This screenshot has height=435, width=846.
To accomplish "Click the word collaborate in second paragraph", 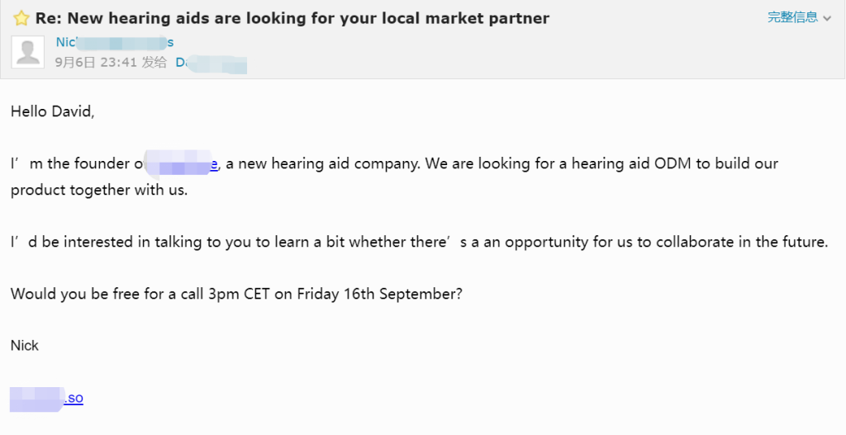I will (x=694, y=242).
